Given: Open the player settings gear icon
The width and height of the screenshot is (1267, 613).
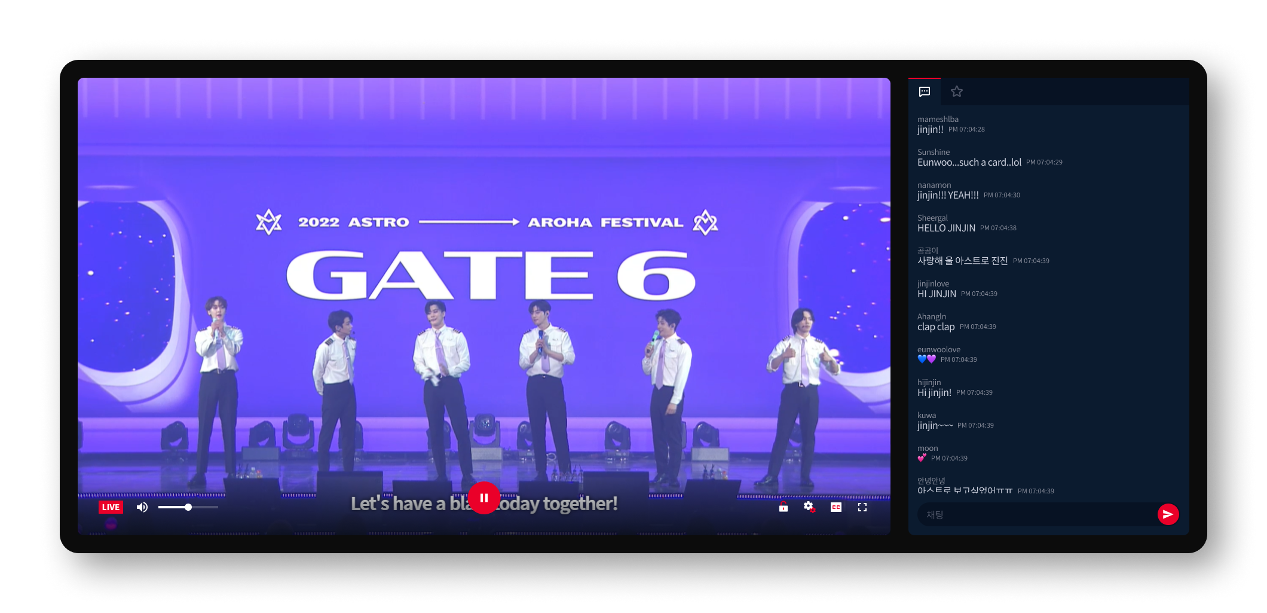Looking at the screenshot, I should pyautogui.click(x=809, y=507).
